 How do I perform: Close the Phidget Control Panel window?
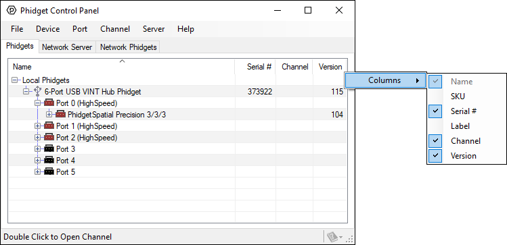pyautogui.click(x=339, y=10)
